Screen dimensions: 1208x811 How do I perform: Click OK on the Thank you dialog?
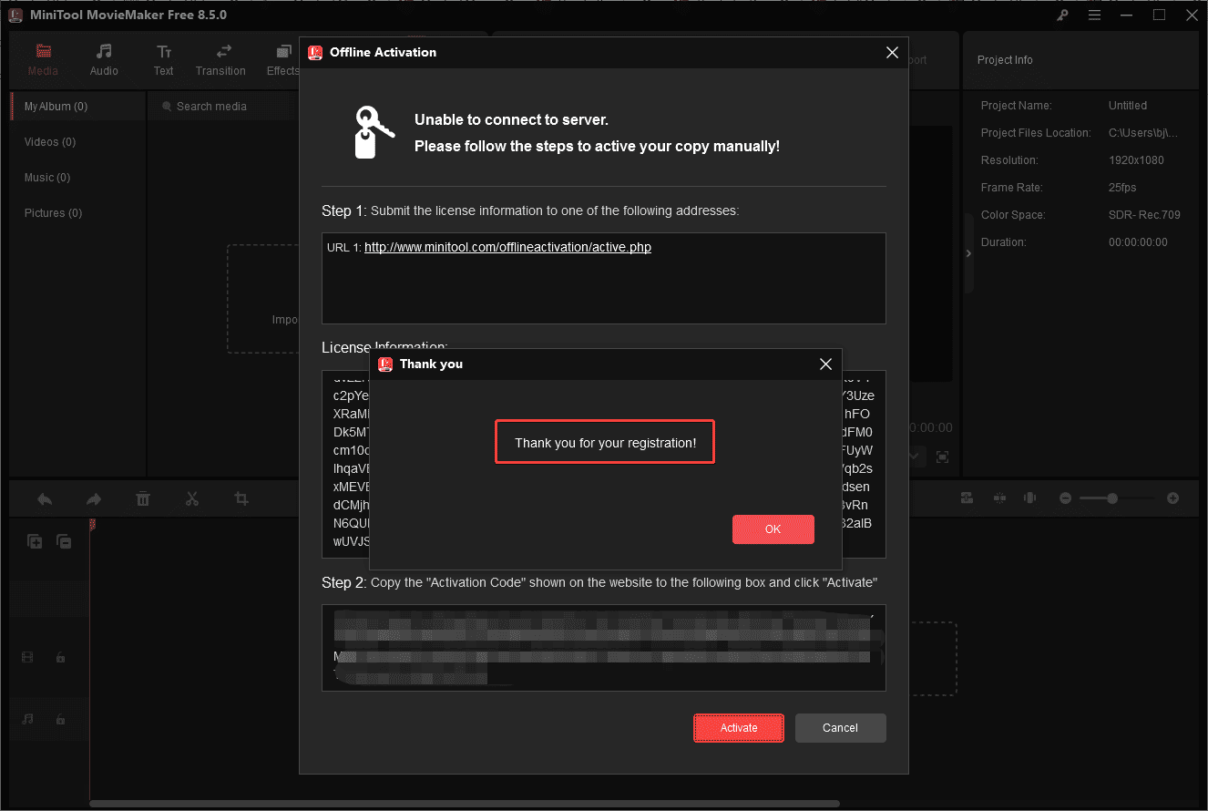pyautogui.click(x=773, y=529)
